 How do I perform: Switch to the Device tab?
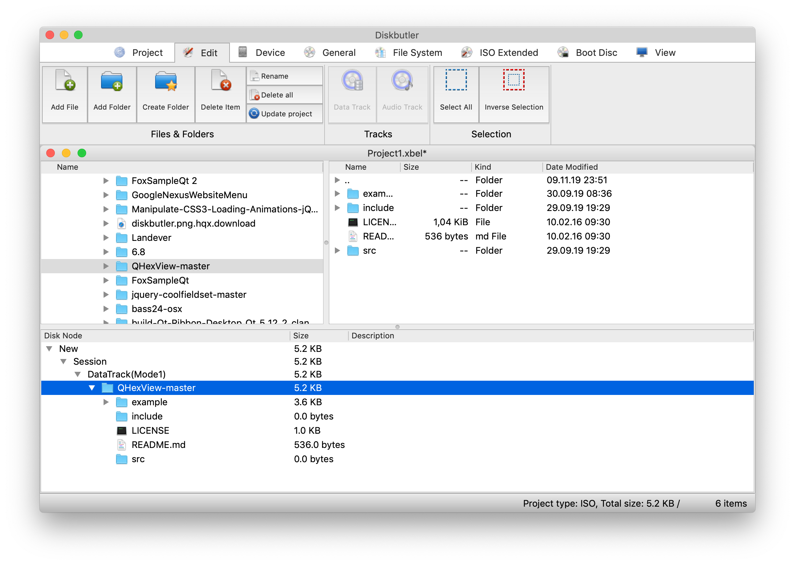(270, 53)
